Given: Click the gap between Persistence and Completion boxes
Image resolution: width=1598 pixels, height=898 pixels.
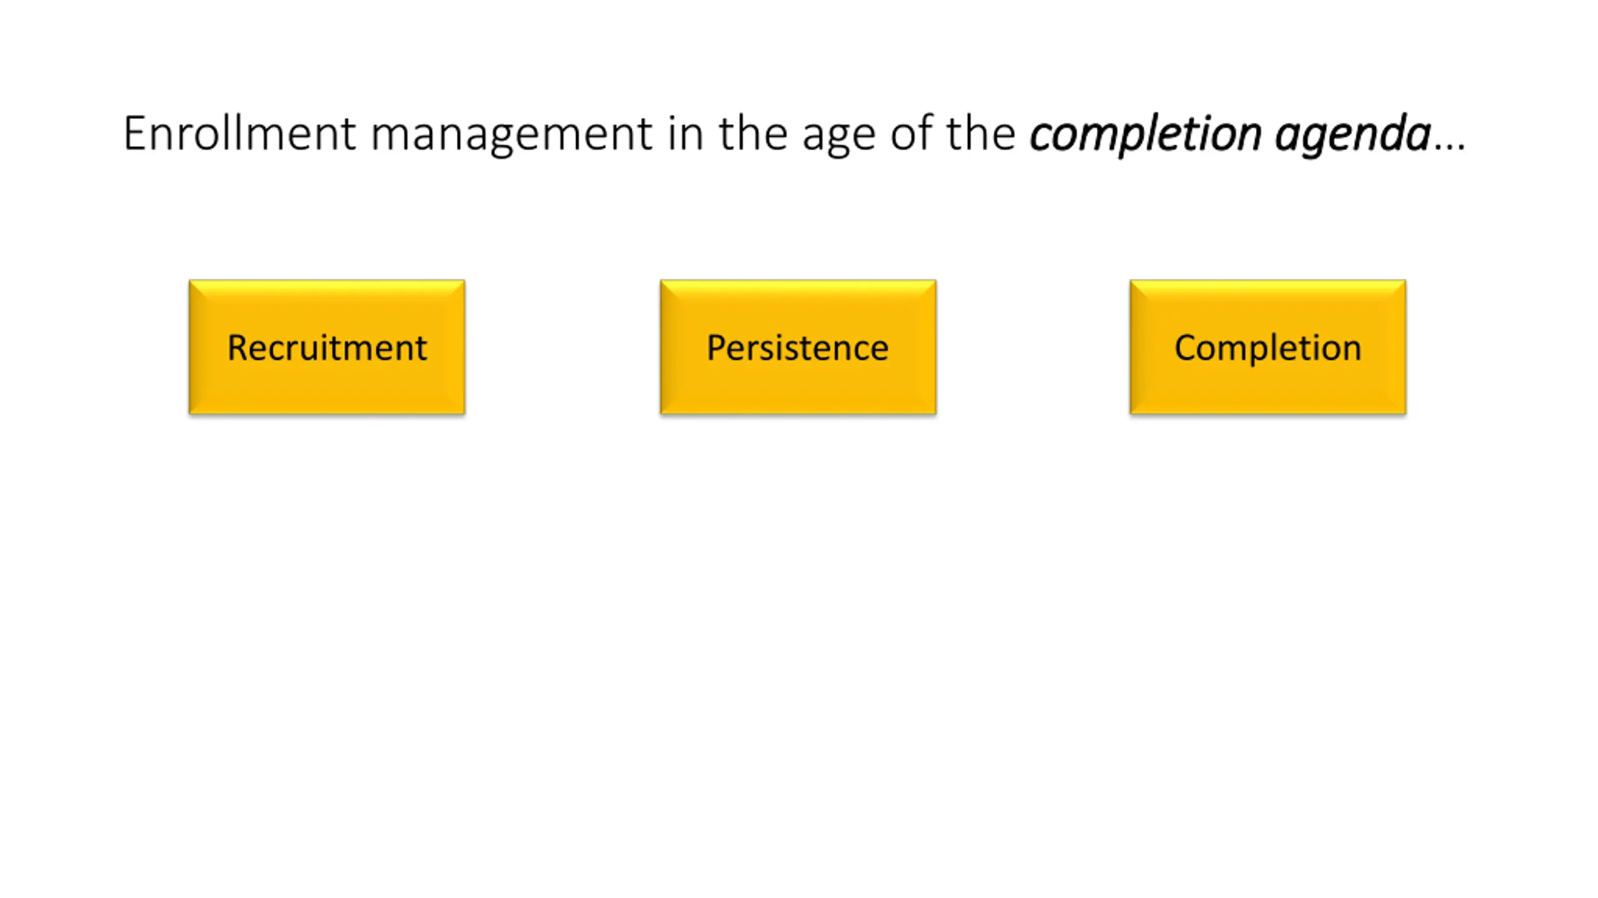Looking at the screenshot, I should pos(1033,347).
